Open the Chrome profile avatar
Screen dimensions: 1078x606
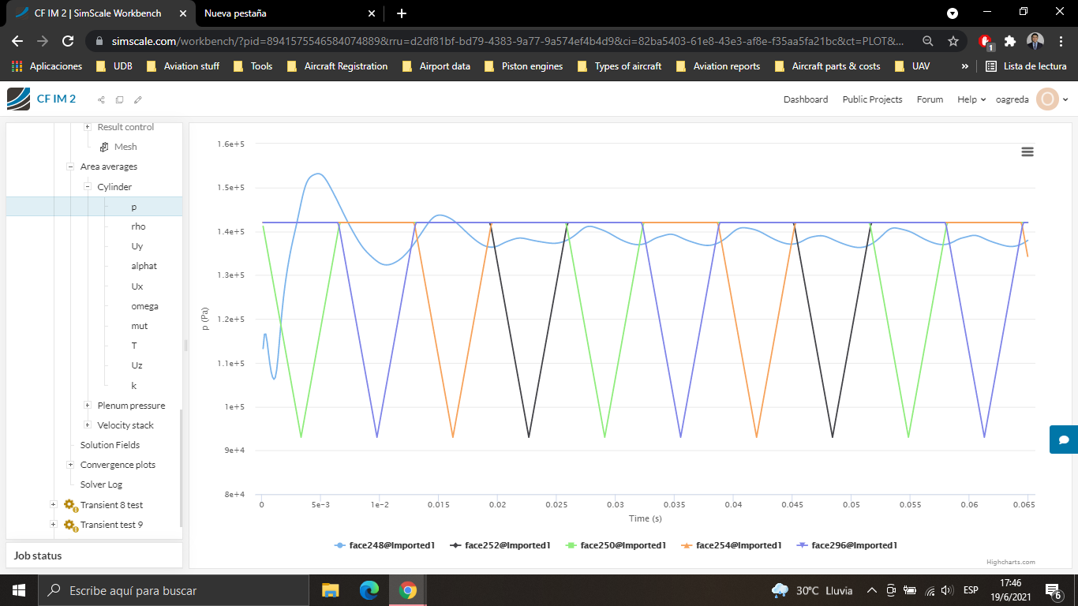pyautogui.click(x=1035, y=41)
